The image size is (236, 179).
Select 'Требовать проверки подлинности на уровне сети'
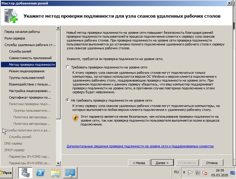pos(68,67)
